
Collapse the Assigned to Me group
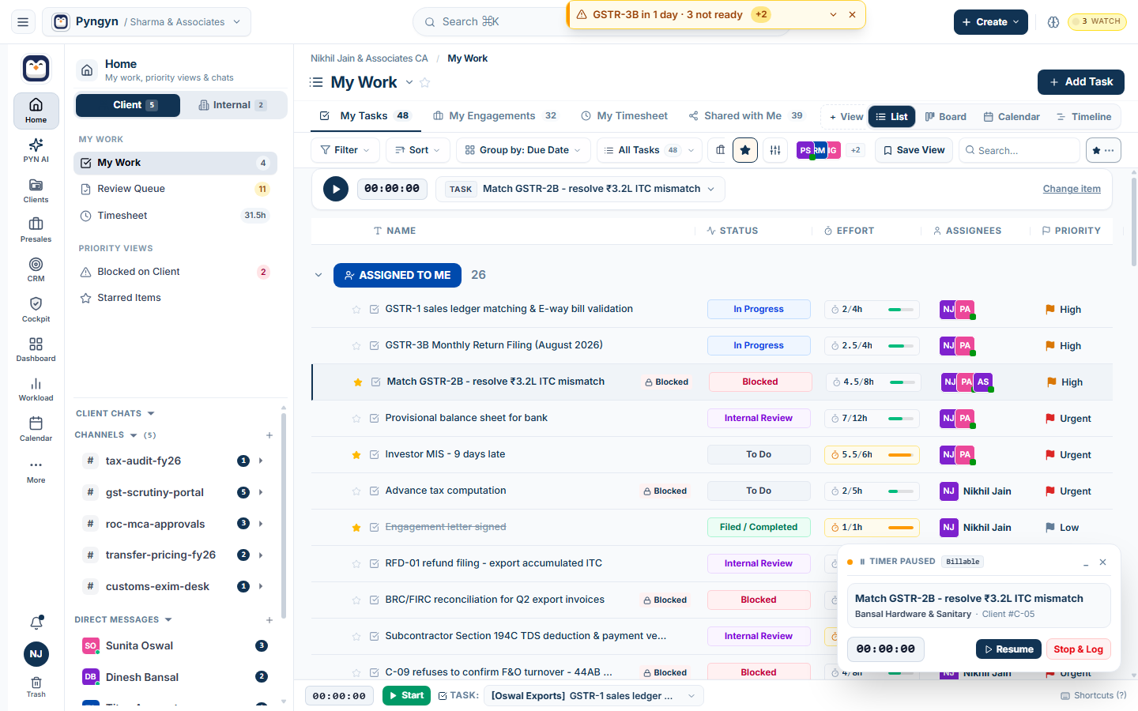coord(318,275)
